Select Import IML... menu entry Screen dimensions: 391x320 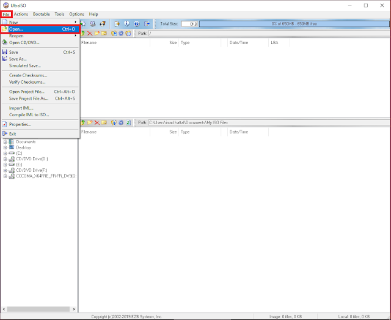tap(40, 108)
